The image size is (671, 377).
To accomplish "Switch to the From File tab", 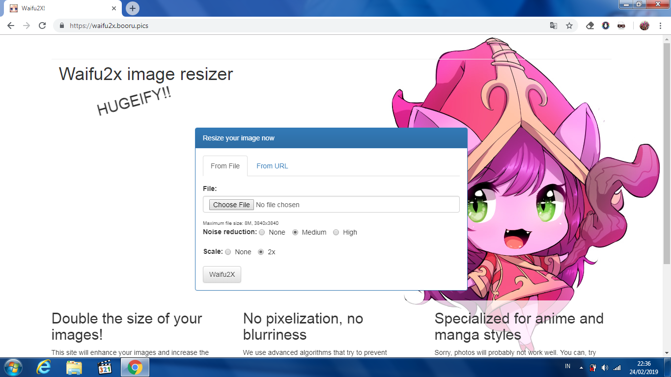I will click(225, 166).
